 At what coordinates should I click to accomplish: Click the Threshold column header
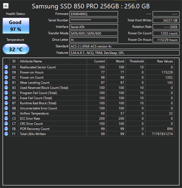pos(135,61)
